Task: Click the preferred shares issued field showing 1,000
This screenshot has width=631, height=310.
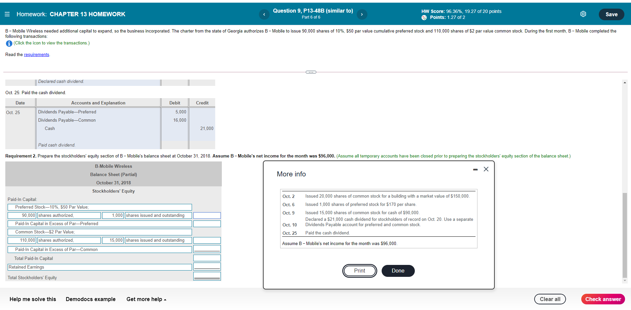Action: [113, 216]
